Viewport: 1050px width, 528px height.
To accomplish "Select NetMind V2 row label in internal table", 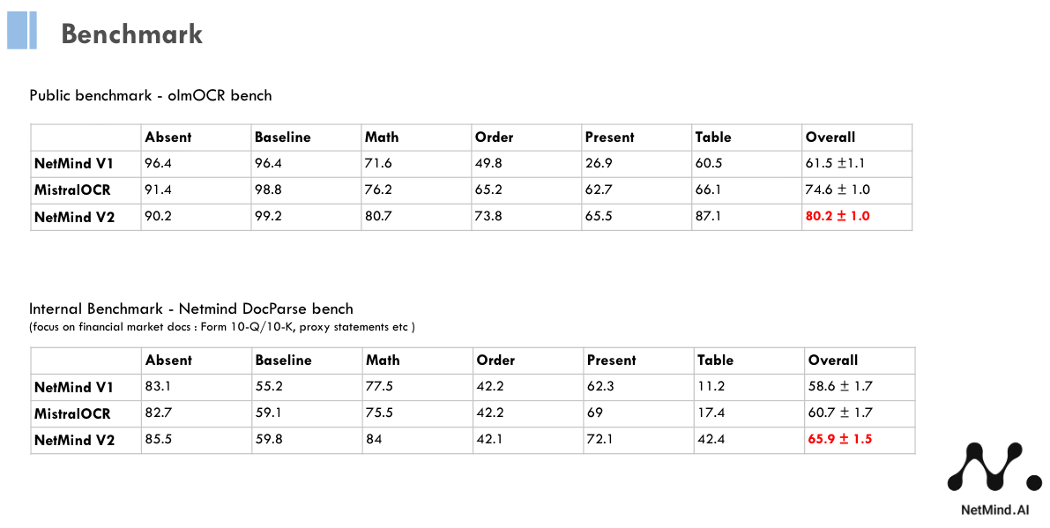I will pyautogui.click(x=74, y=439).
